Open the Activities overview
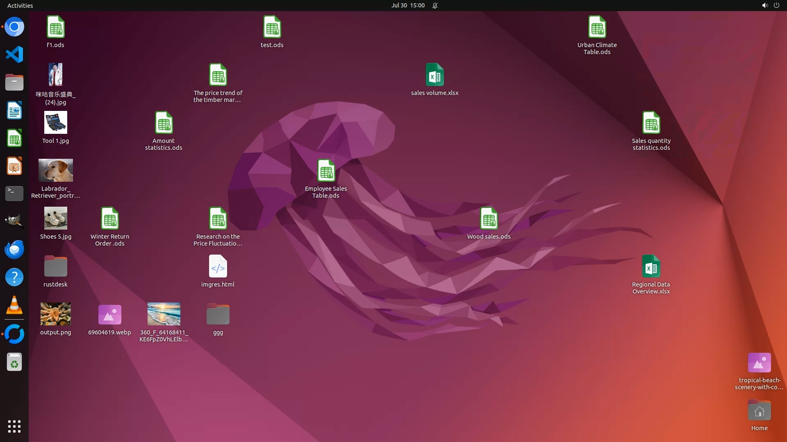This screenshot has height=442, width=787. pyautogui.click(x=20, y=5)
